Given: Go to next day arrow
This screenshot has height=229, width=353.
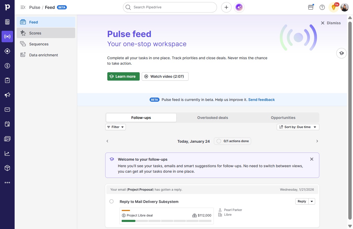Looking at the screenshot, I should [317, 141].
